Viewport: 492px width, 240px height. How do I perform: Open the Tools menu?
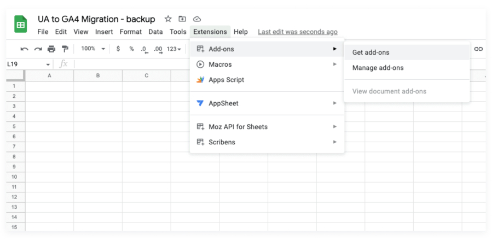(x=178, y=32)
